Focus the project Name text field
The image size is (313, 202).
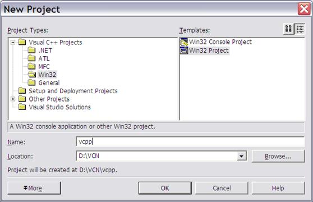click(190, 142)
